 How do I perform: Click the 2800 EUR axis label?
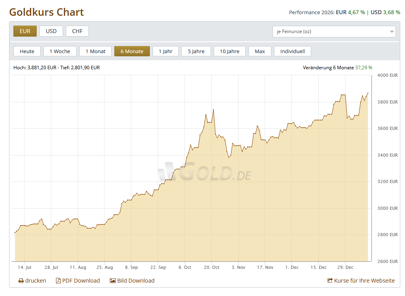pyautogui.click(x=387, y=235)
